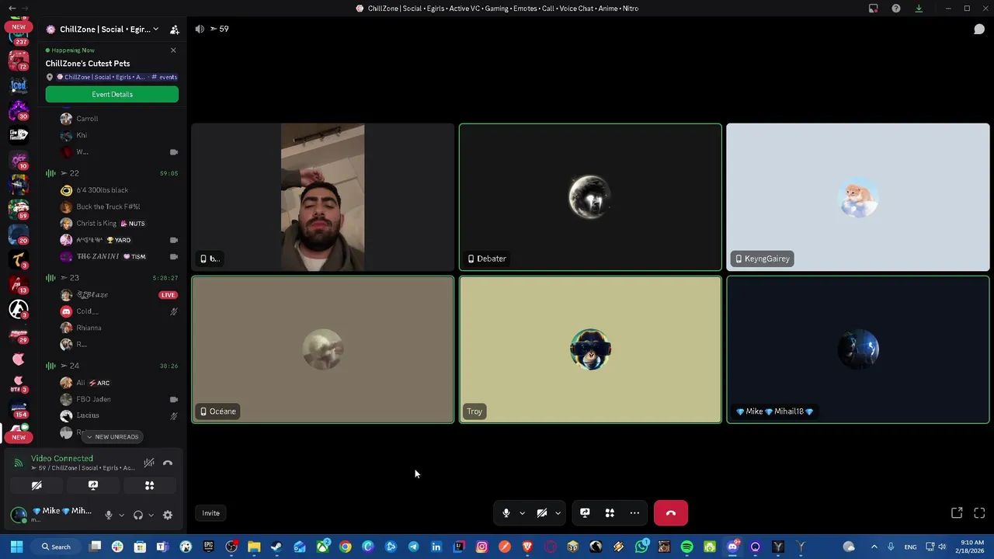Focus the KeyngGairey video tile
The image size is (994, 559).
pyautogui.click(x=858, y=197)
